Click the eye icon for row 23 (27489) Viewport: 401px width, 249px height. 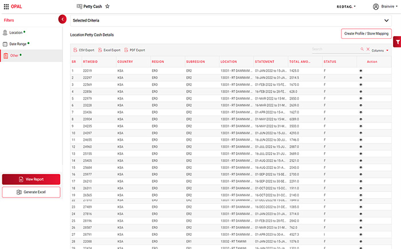point(361,207)
